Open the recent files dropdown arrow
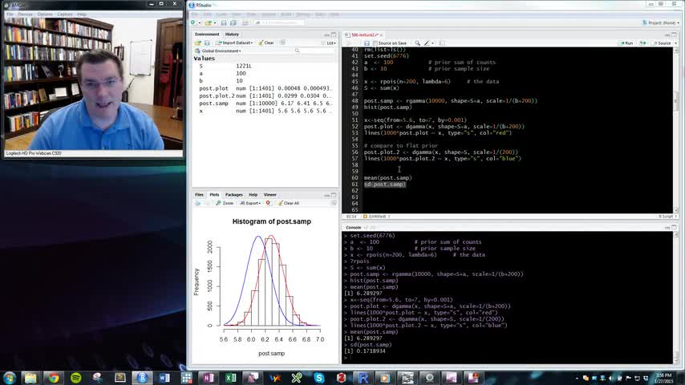This screenshot has width=685, height=385. pyautogui.click(x=214, y=22)
